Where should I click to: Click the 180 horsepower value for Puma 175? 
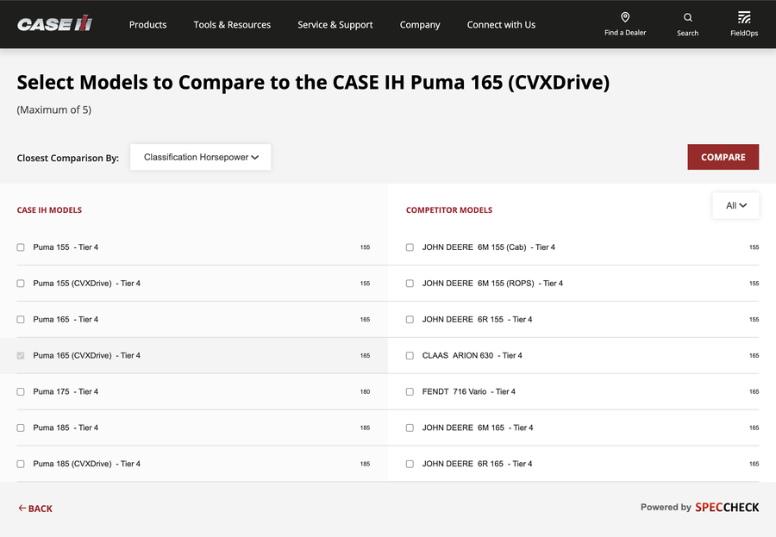[x=365, y=391]
